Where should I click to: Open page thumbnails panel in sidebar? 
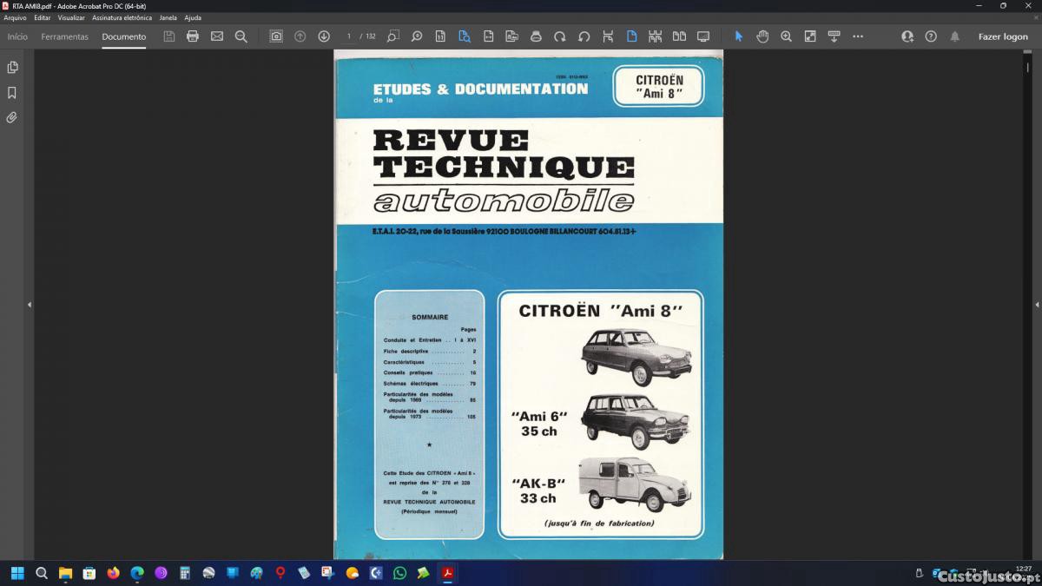click(x=12, y=67)
